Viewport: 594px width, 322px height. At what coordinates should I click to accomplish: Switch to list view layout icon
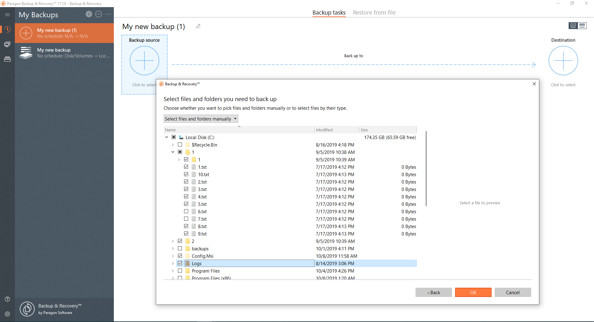point(582,26)
